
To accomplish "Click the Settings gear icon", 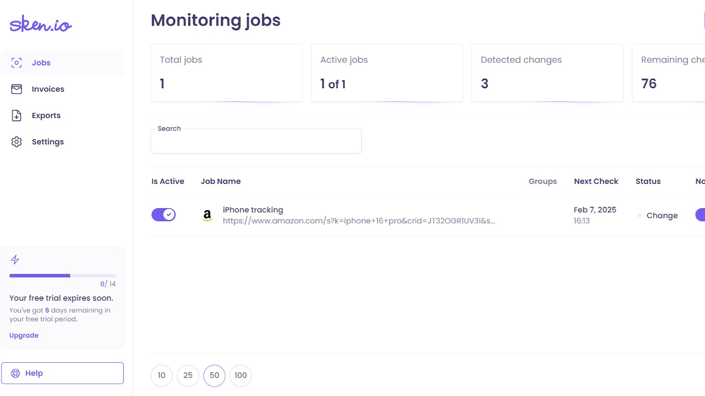I will pyautogui.click(x=17, y=142).
